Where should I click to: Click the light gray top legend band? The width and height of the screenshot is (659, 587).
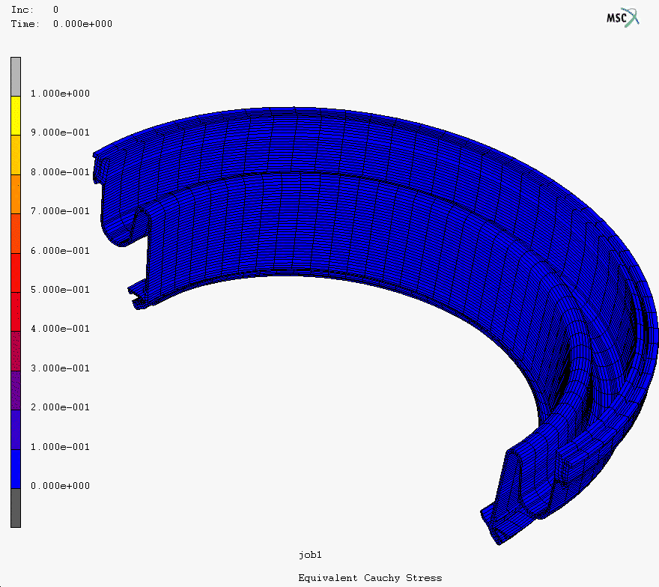(x=16, y=77)
